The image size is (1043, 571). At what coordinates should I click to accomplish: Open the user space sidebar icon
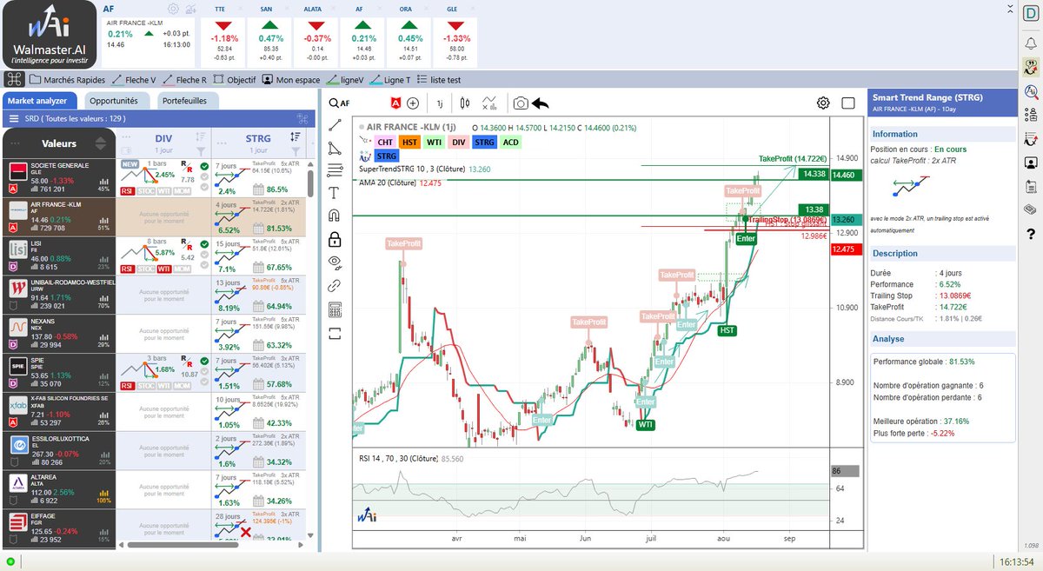coord(1031,162)
